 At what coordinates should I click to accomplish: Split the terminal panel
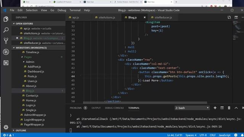[222, 108]
